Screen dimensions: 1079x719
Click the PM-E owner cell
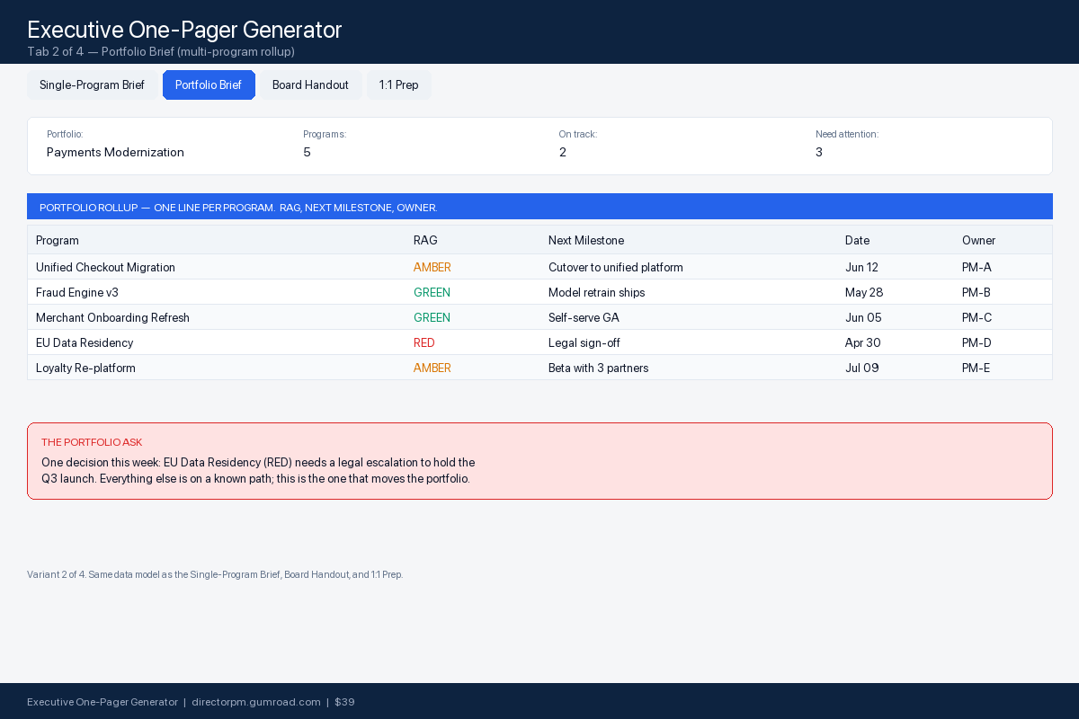click(x=976, y=368)
